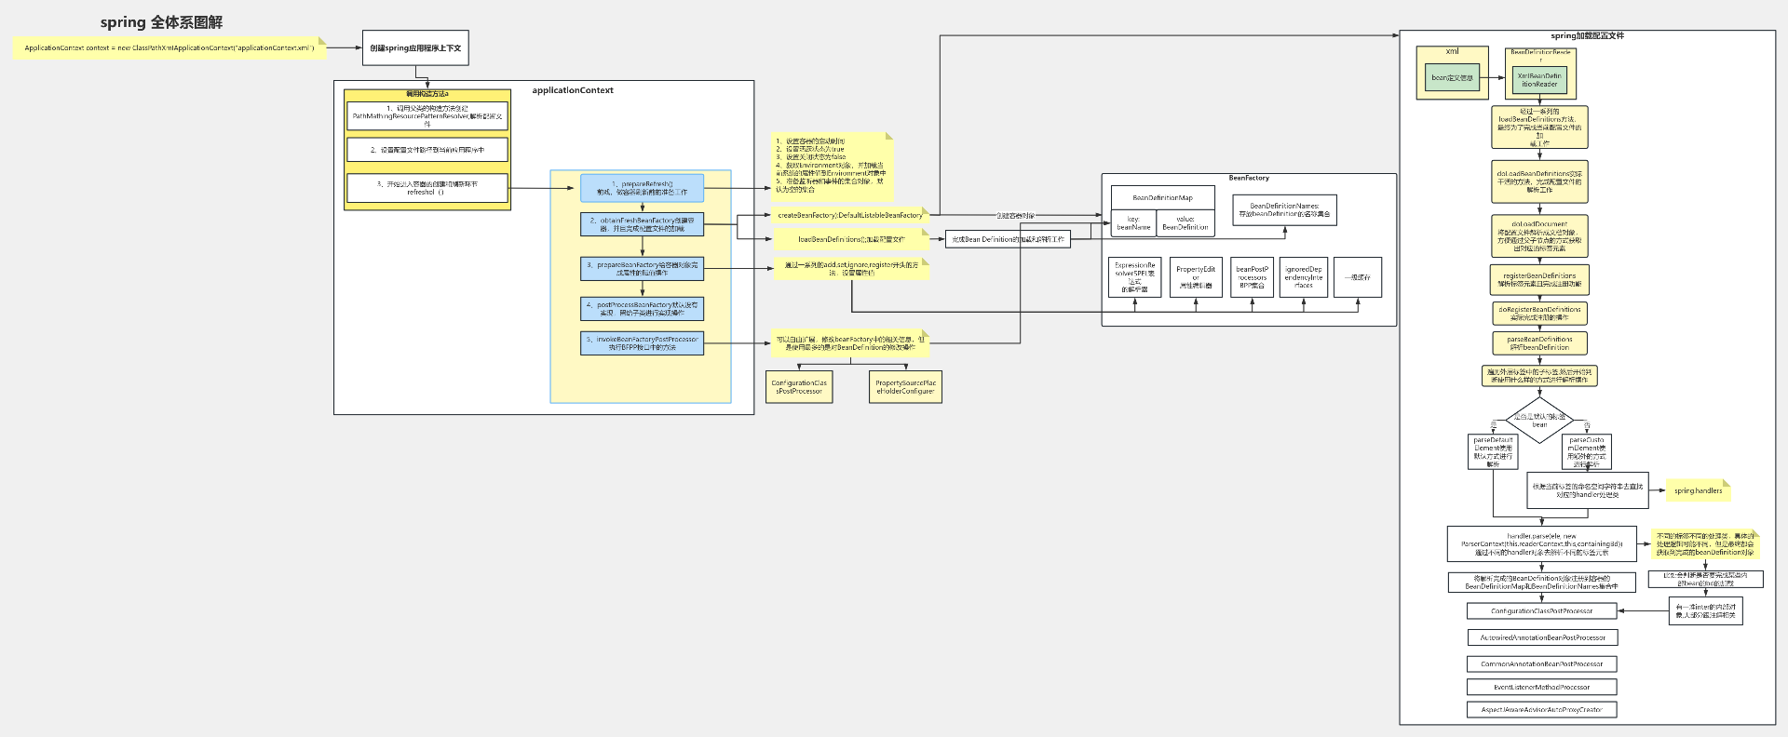Viewport: 1788px width, 737px height.
Task: Click the ConfigurationClassPostProcessor box under the notes
Action: [799, 387]
